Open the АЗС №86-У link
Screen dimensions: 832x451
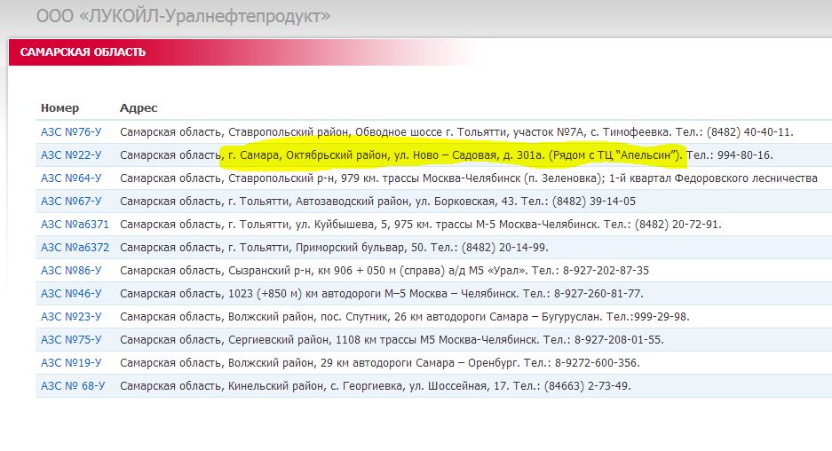[71, 271]
